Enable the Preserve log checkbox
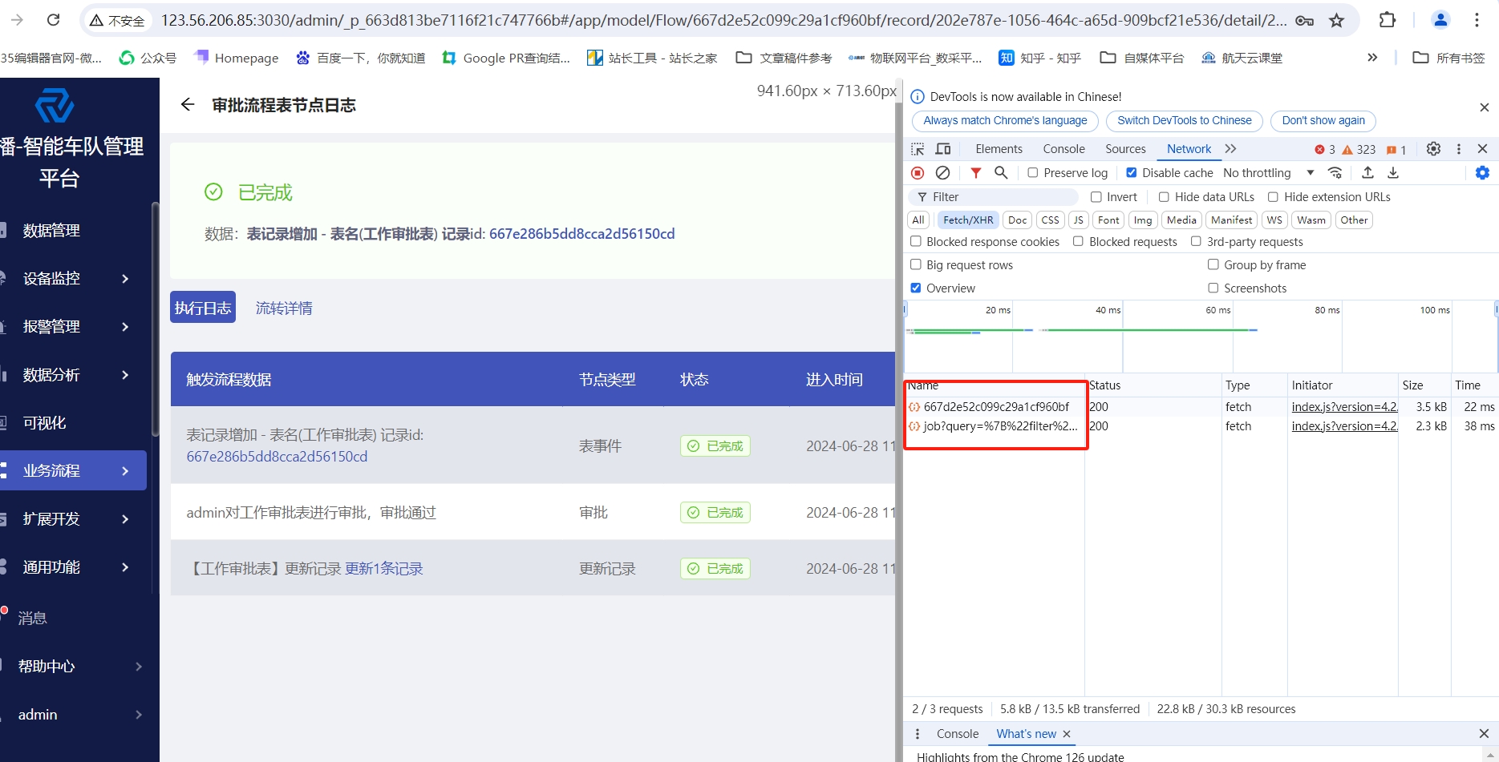This screenshot has width=1499, height=762. tap(1033, 172)
